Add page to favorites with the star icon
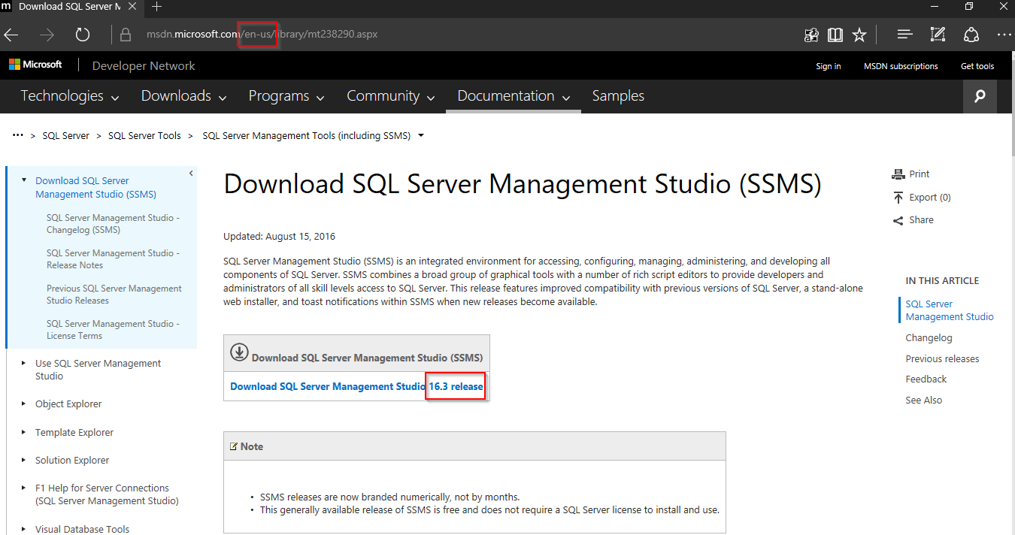 coord(859,35)
